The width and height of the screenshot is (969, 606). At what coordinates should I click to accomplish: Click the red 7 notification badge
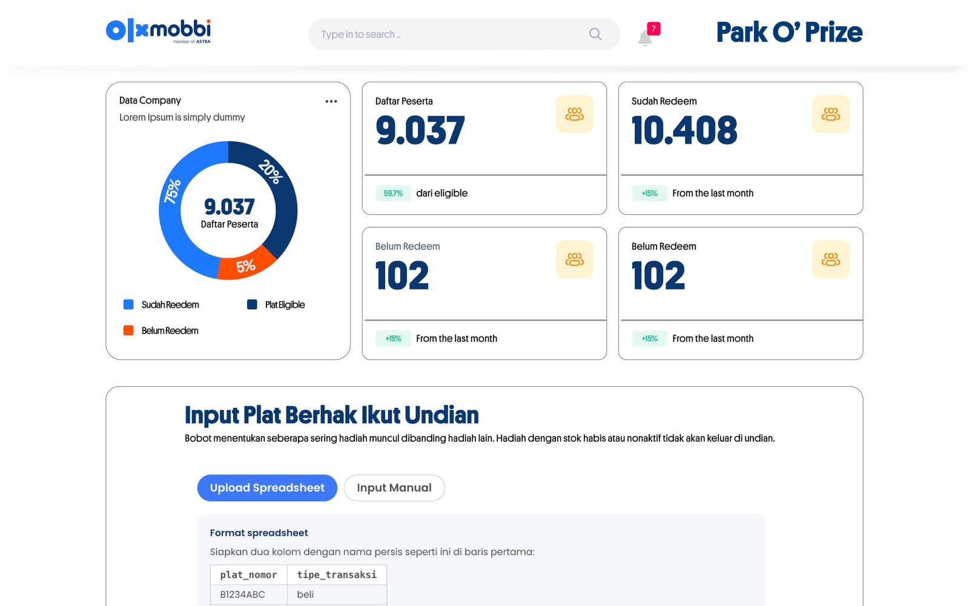pos(653,28)
